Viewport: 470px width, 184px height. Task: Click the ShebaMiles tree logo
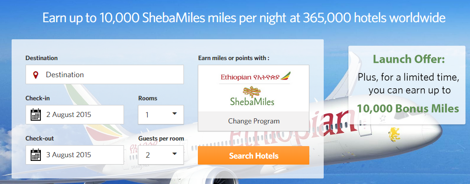[252, 96]
